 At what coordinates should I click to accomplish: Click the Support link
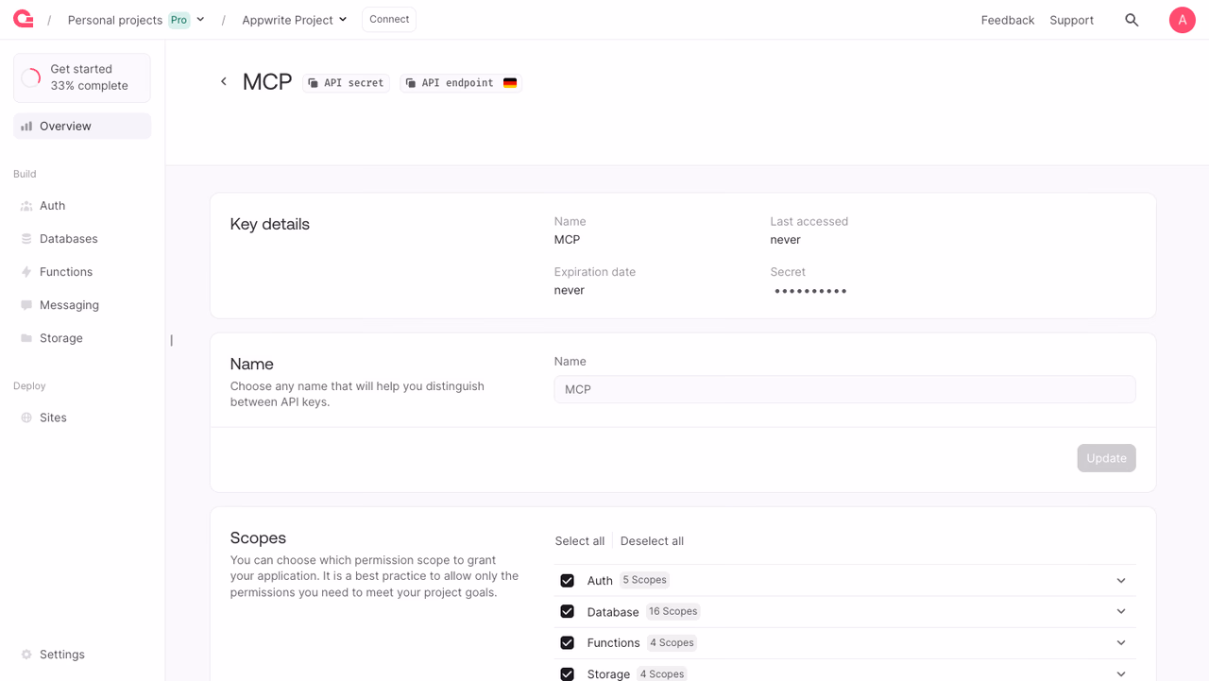coord(1071,20)
